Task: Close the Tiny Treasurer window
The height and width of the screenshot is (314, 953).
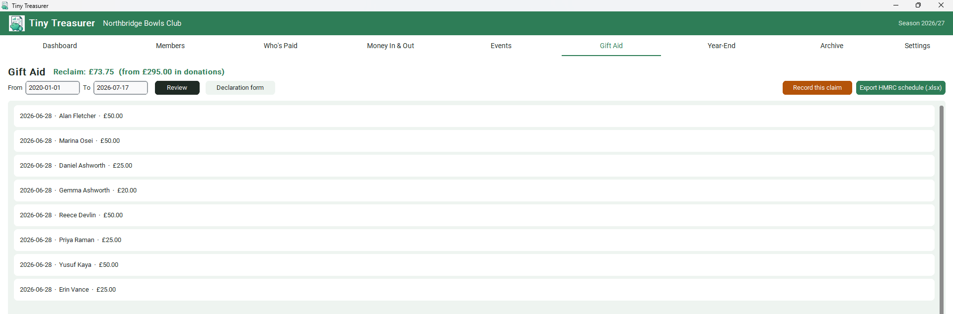Action: tap(941, 5)
